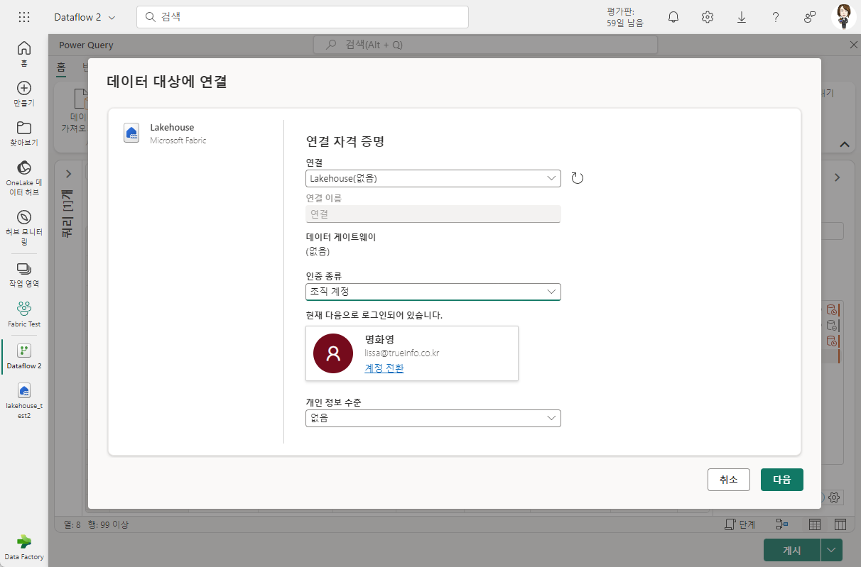Go to Home in the sidebar

point(24,53)
